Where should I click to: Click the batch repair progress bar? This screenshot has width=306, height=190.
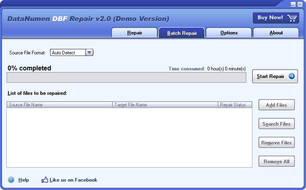point(126,78)
